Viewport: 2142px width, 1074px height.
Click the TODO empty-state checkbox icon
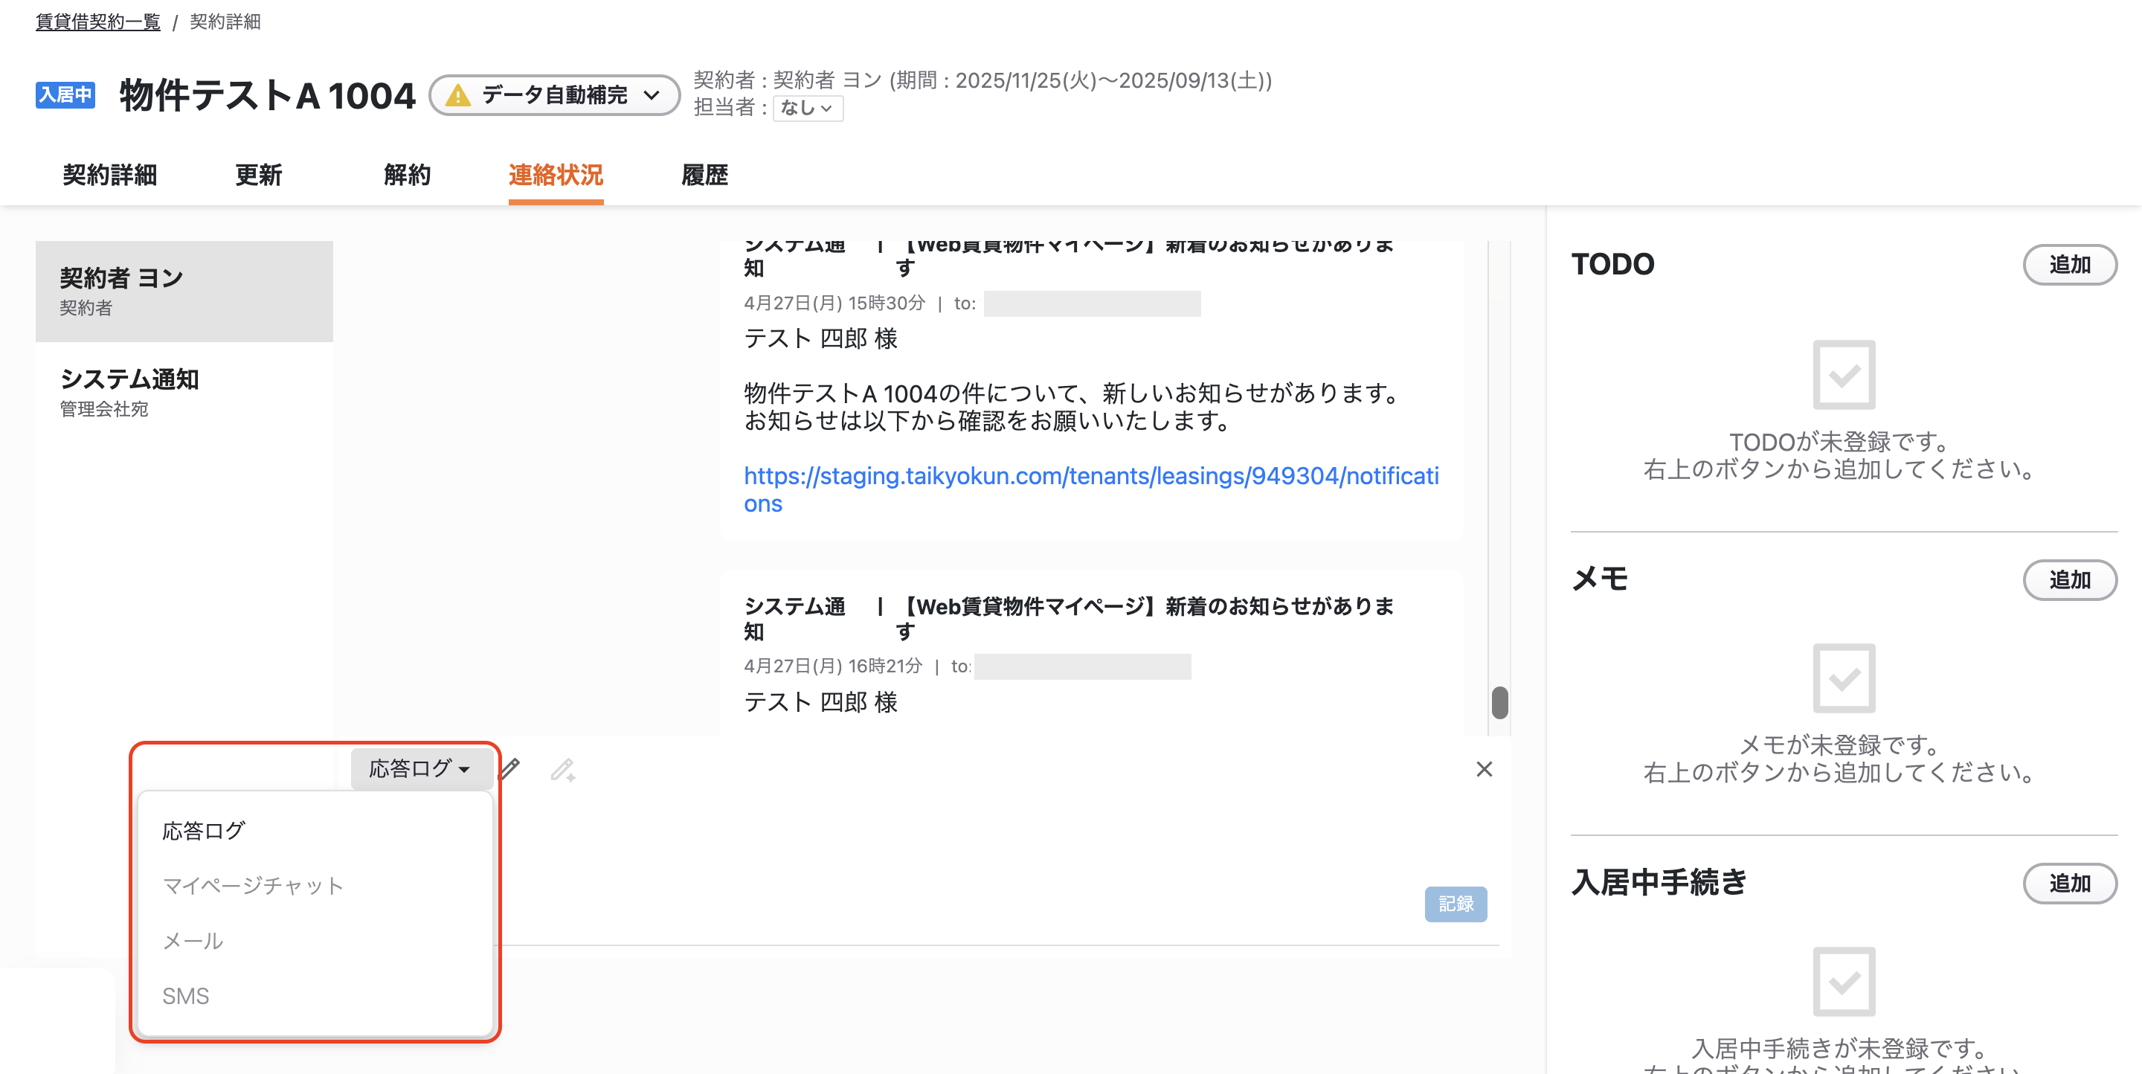click(1844, 375)
